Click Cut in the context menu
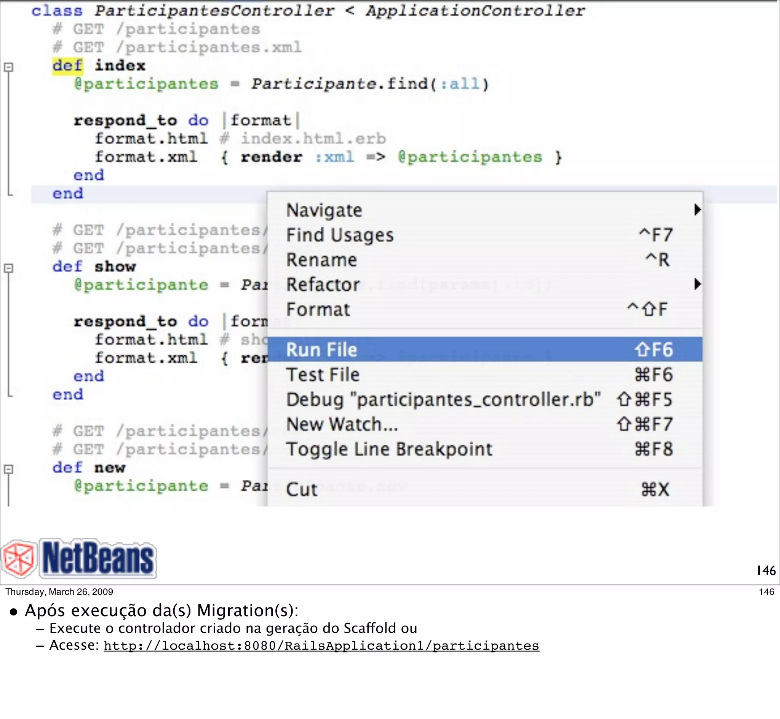The image size is (780, 719). (x=302, y=489)
